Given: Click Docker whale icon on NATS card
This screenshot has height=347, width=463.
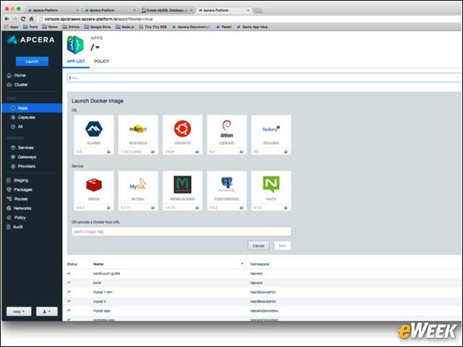Looking at the screenshot, I should coord(286,207).
